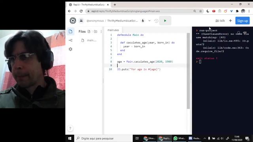Add a new folder in Files panel

[96, 32]
